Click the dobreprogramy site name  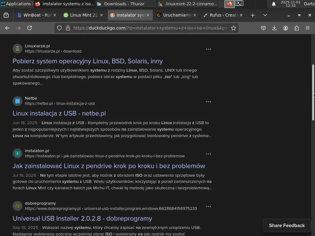(x=40, y=203)
